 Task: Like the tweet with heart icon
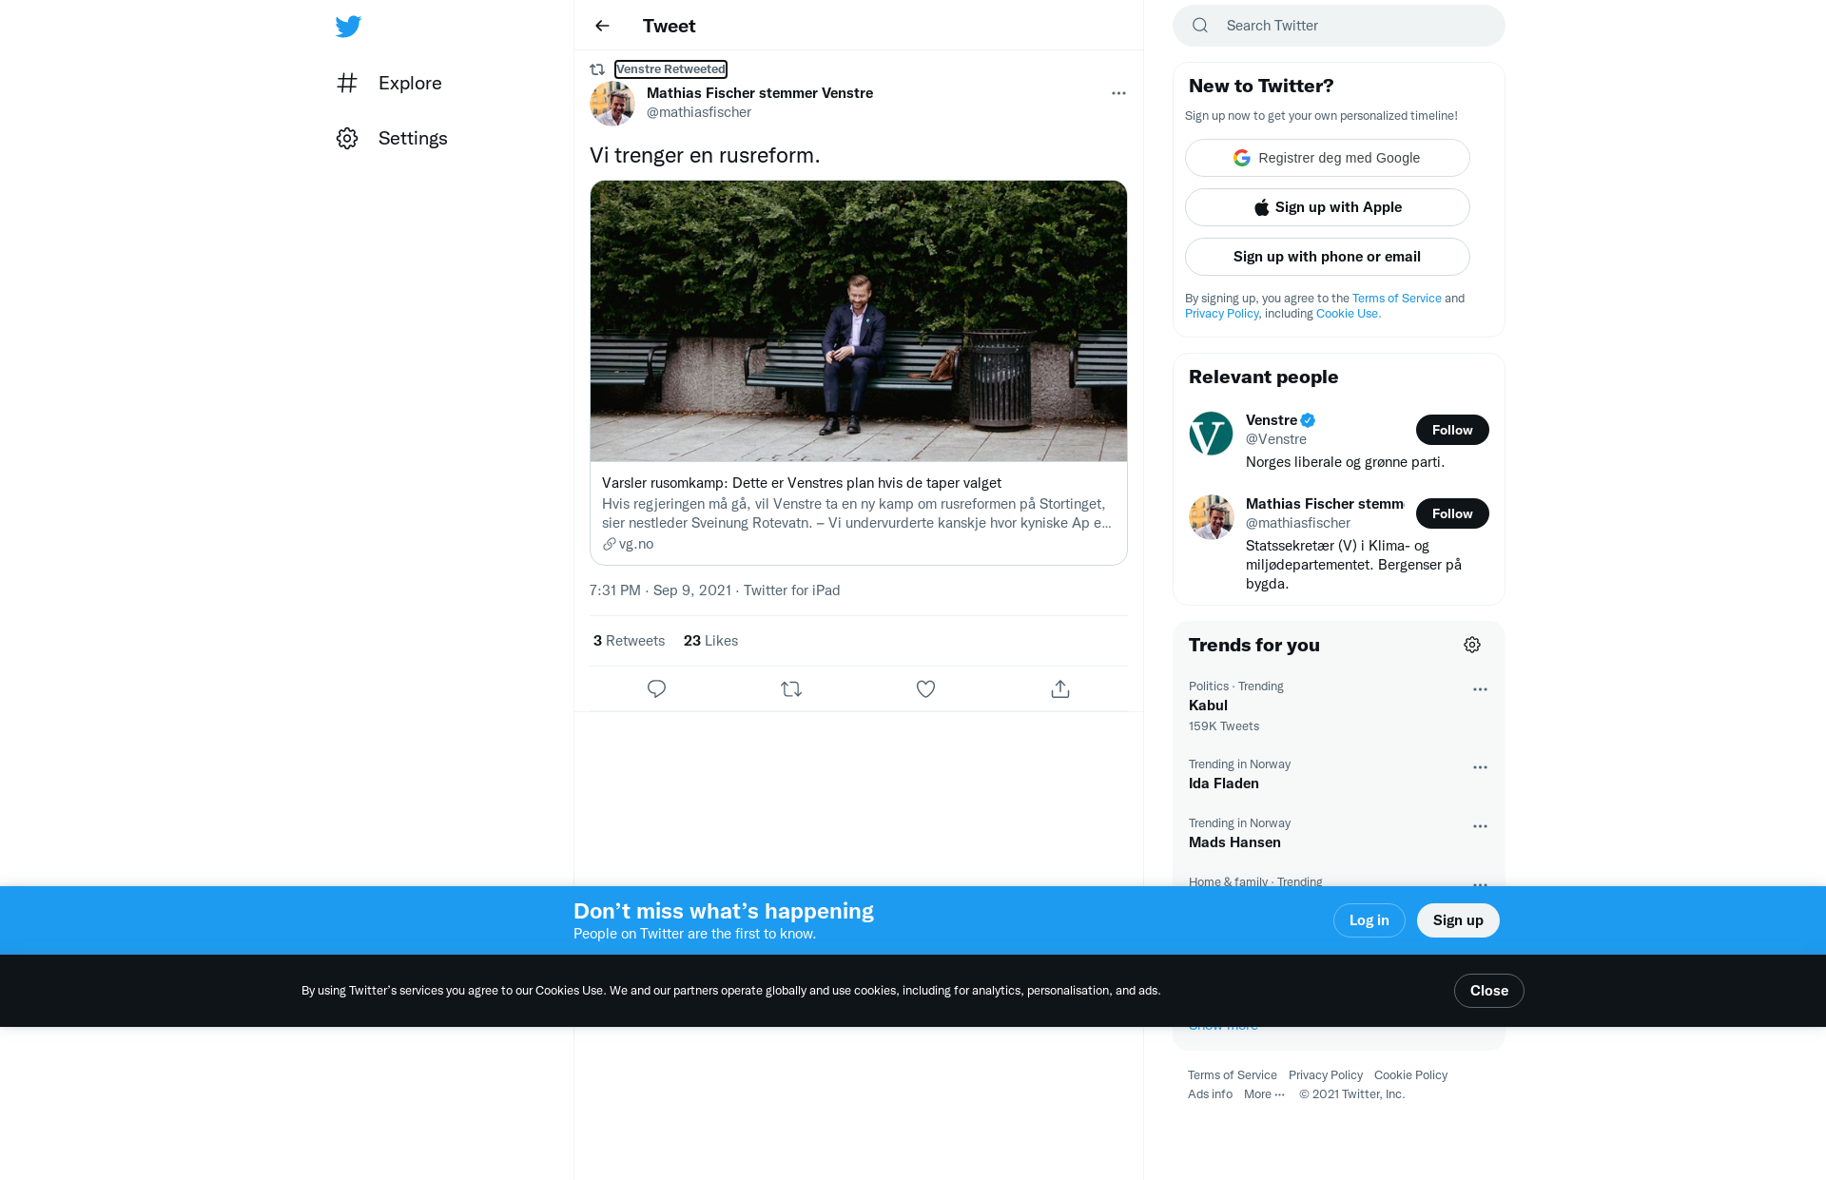(x=925, y=688)
